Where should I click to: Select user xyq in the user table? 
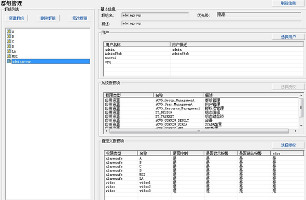coord(203,62)
